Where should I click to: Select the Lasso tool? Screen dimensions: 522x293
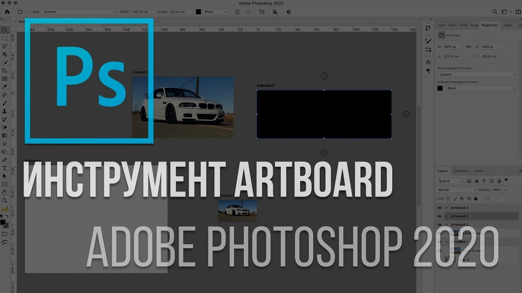(x=4, y=46)
